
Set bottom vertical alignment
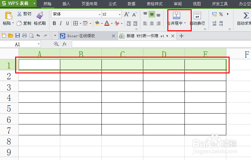pyautogui.click(x=158, y=15)
